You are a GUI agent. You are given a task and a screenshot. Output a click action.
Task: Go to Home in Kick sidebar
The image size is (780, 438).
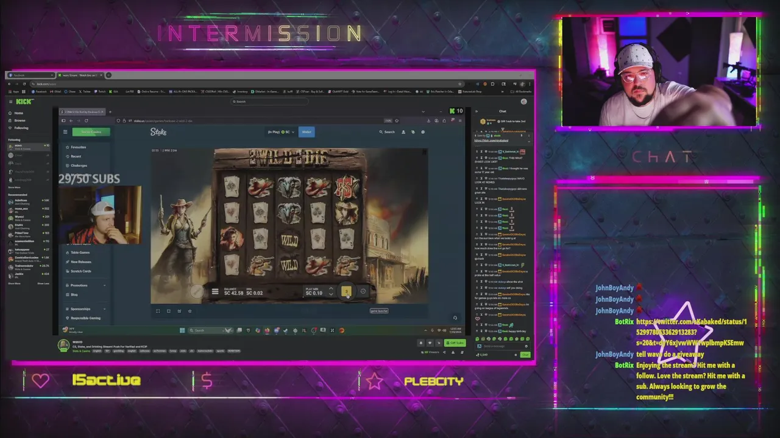coord(19,113)
